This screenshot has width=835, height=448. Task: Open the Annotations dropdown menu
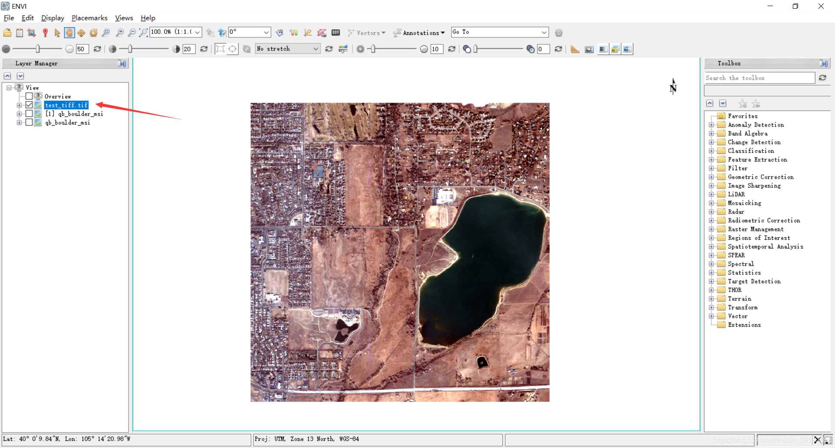[x=419, y=33]
